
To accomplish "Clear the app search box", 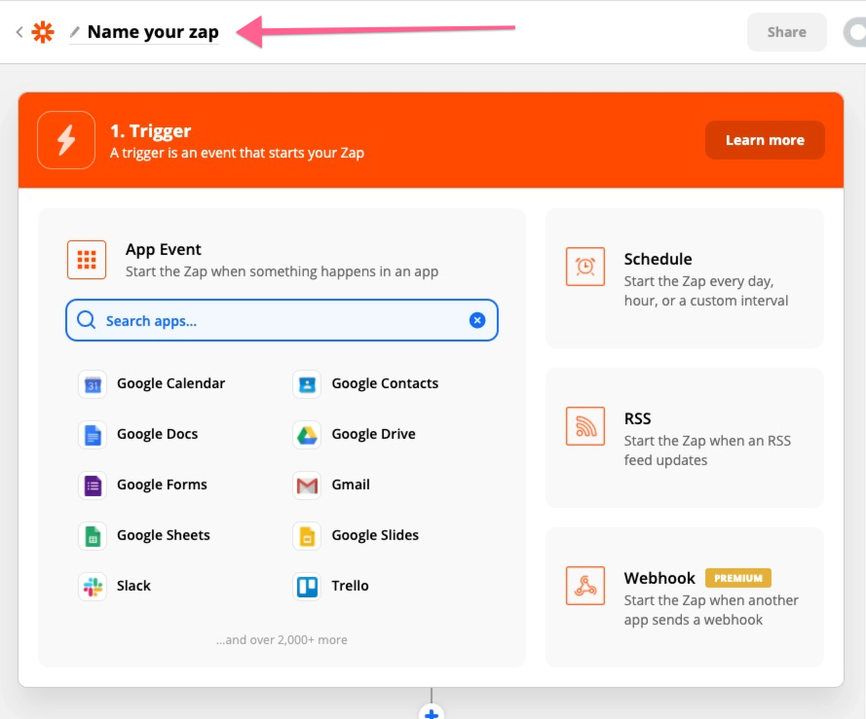I will pos(477,320).
